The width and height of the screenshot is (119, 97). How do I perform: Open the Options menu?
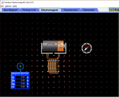pyautogui.click(x=8, y=6)
